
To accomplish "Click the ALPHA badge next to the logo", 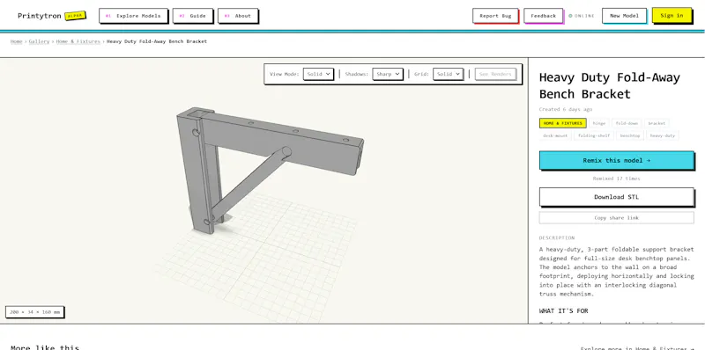I will coord(75,16).
